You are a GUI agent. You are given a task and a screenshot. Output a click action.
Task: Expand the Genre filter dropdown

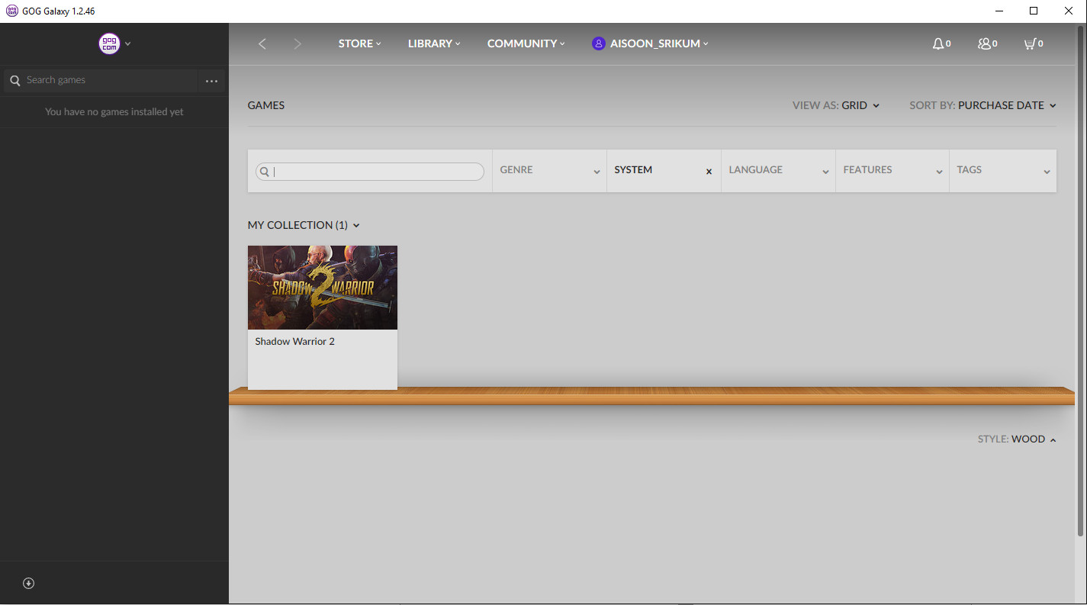click(x=549, y=170)
